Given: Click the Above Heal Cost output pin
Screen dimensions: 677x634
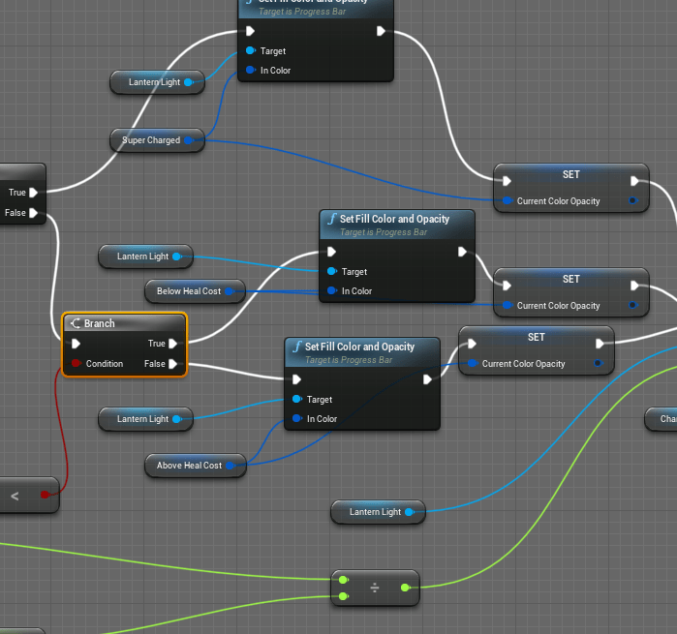Looking at the screenshot, I should point(231,466).
